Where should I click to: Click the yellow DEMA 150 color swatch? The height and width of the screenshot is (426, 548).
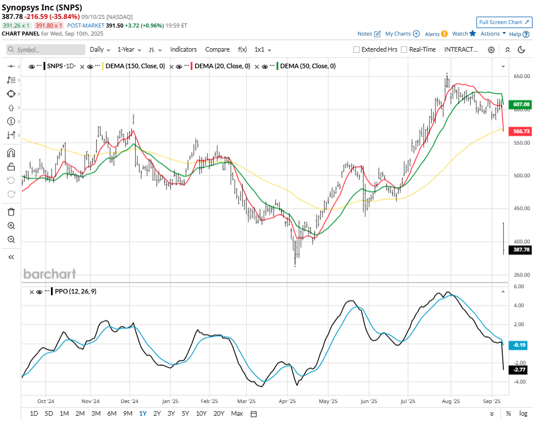click(x=102, y=66)
